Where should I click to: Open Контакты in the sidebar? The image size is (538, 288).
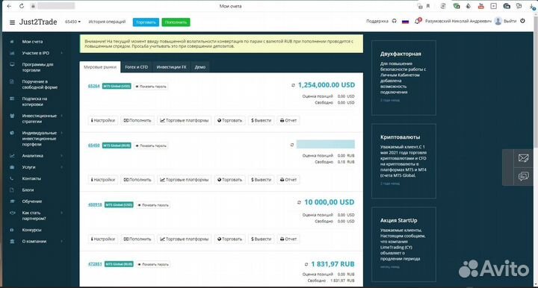[x=31, y=178]
